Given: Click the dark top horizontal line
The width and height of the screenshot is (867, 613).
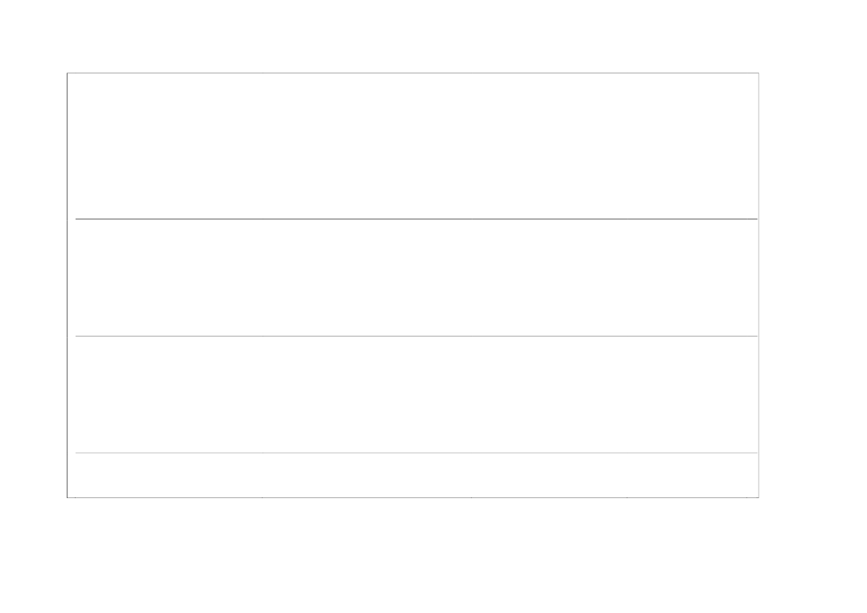Looking at the screenshot, I should (416, 219).
